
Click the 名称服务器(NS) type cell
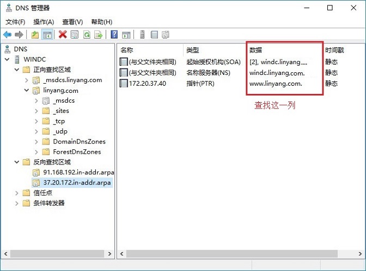(208, 73)
